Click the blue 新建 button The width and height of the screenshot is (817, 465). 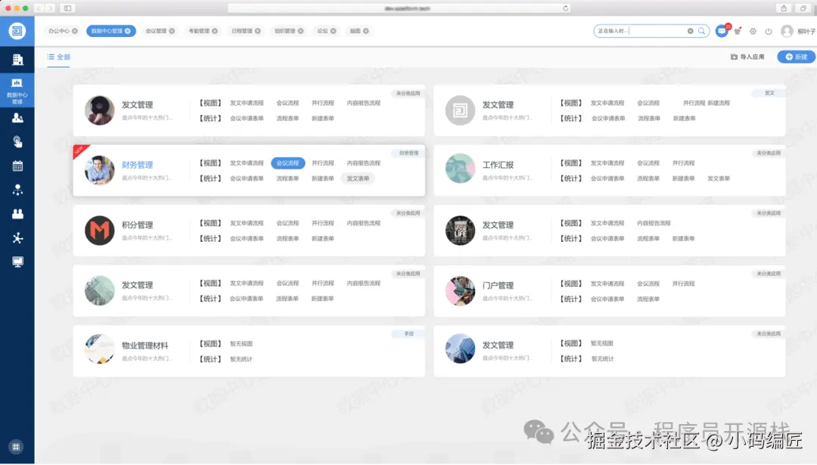(x=795, y=57)
